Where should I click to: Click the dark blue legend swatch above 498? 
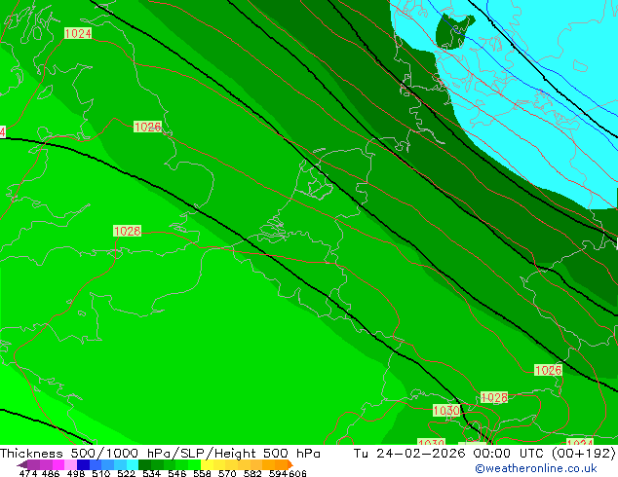[x=83, y=464]
